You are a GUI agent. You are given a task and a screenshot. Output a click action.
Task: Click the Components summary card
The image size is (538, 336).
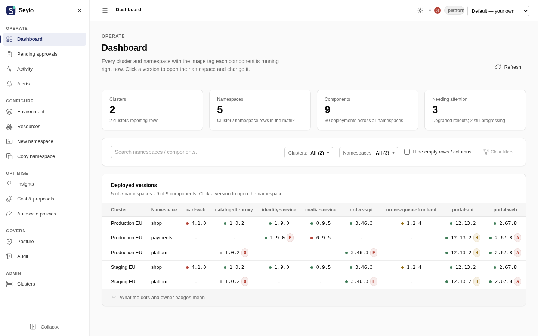pos(368,110)
